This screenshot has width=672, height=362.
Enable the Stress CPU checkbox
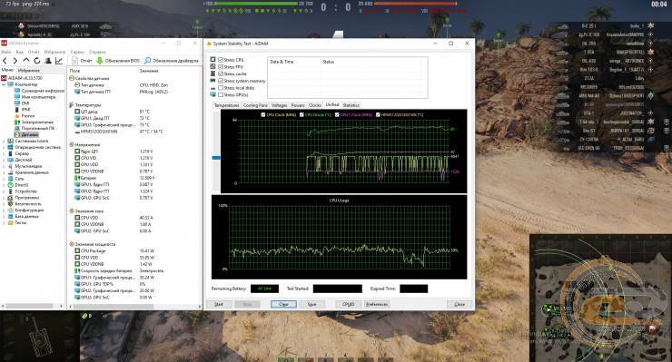[x=221, y=60]
